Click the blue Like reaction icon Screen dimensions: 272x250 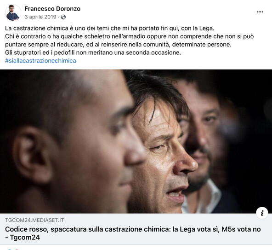tap(10, 249)
